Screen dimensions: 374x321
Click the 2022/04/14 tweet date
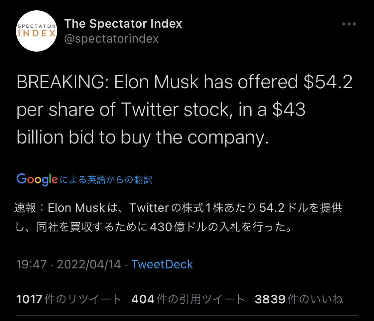click(89, 264)
